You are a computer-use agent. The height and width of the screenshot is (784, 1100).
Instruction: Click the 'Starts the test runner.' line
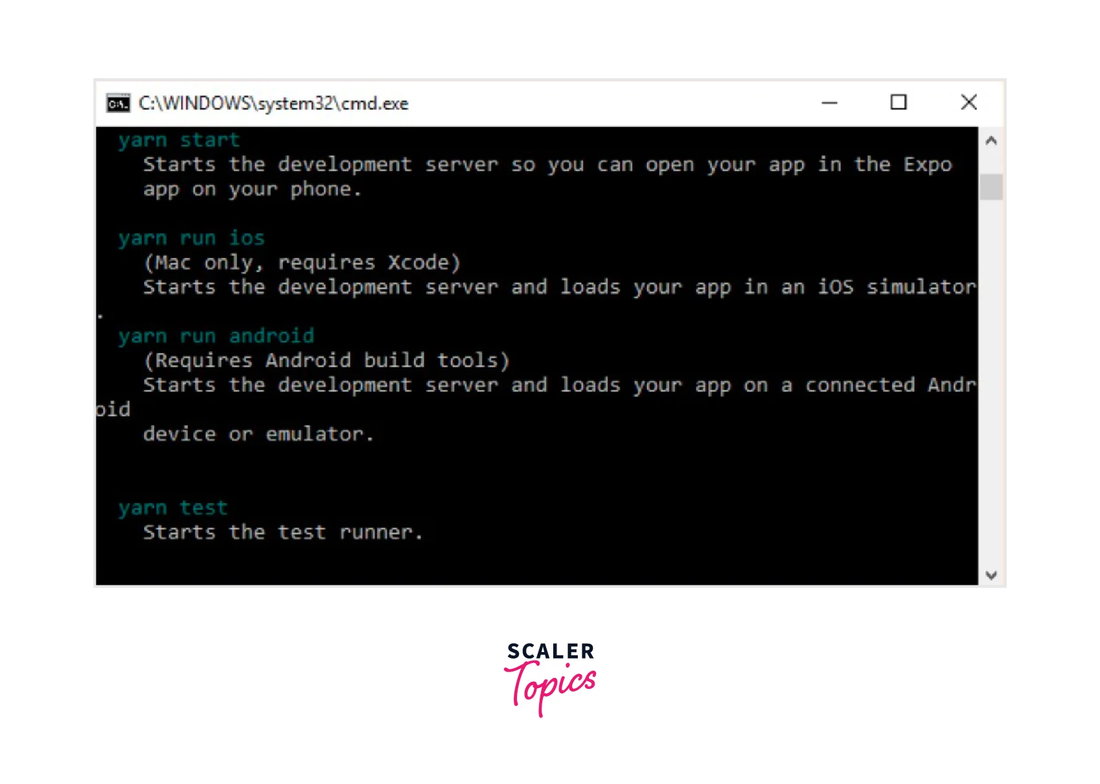pyautogui.click(x=283, y=532)
